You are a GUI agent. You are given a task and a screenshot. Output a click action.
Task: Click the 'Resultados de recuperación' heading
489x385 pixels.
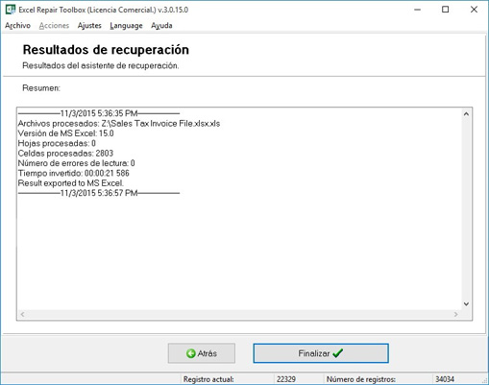(106, 50)
